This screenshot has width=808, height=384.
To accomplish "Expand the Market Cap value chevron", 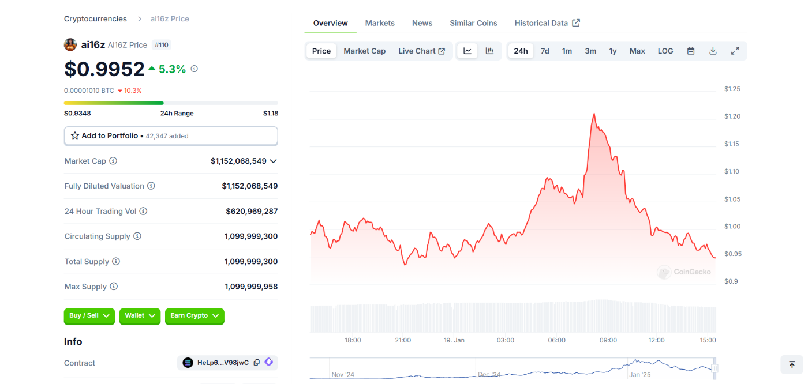I will pos(274,161).
